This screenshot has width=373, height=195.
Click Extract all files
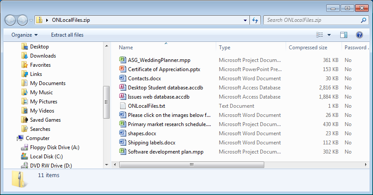(67, 35)
